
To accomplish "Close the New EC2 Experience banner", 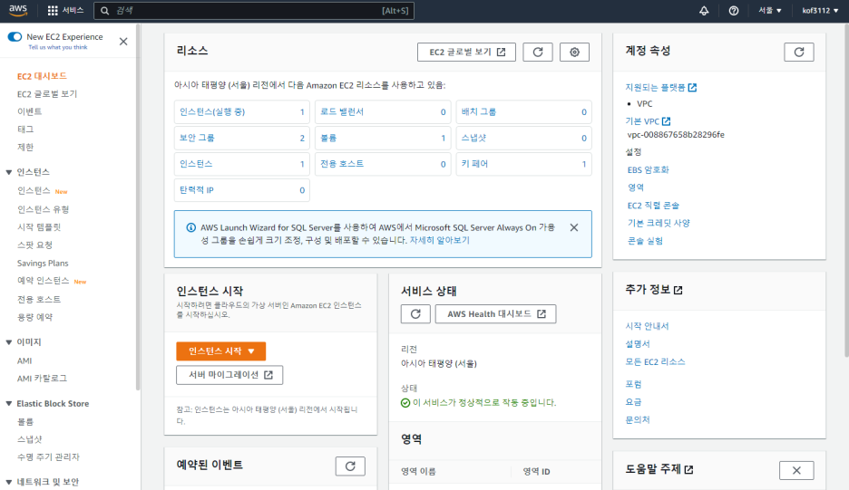I will click(x=123, y=42).
